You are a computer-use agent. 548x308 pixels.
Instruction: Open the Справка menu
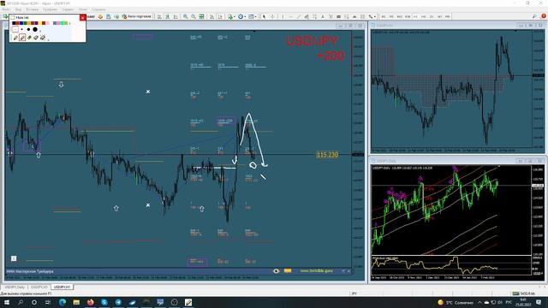pos(99,9)
